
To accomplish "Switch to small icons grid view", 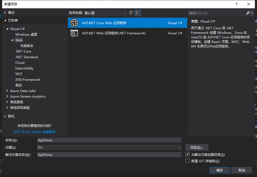I will pos(131,13).
